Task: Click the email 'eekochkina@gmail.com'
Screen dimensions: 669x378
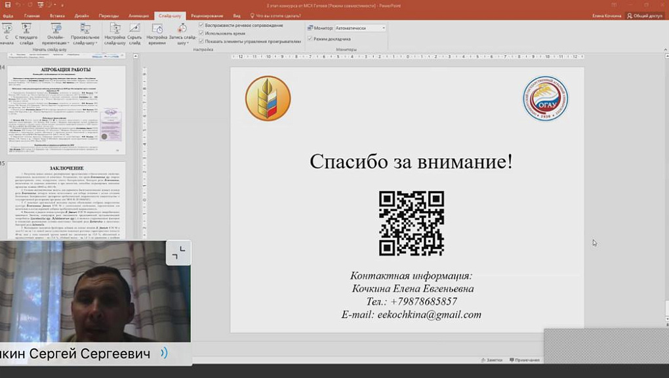Action: [x=429, y=314]
